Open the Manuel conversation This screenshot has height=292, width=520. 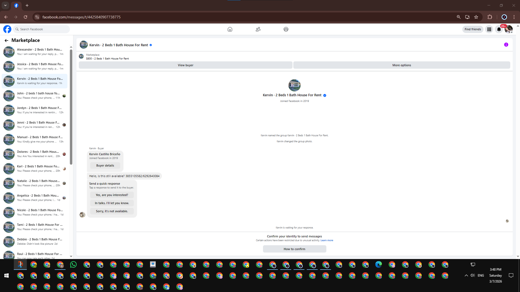pos(35,139)
